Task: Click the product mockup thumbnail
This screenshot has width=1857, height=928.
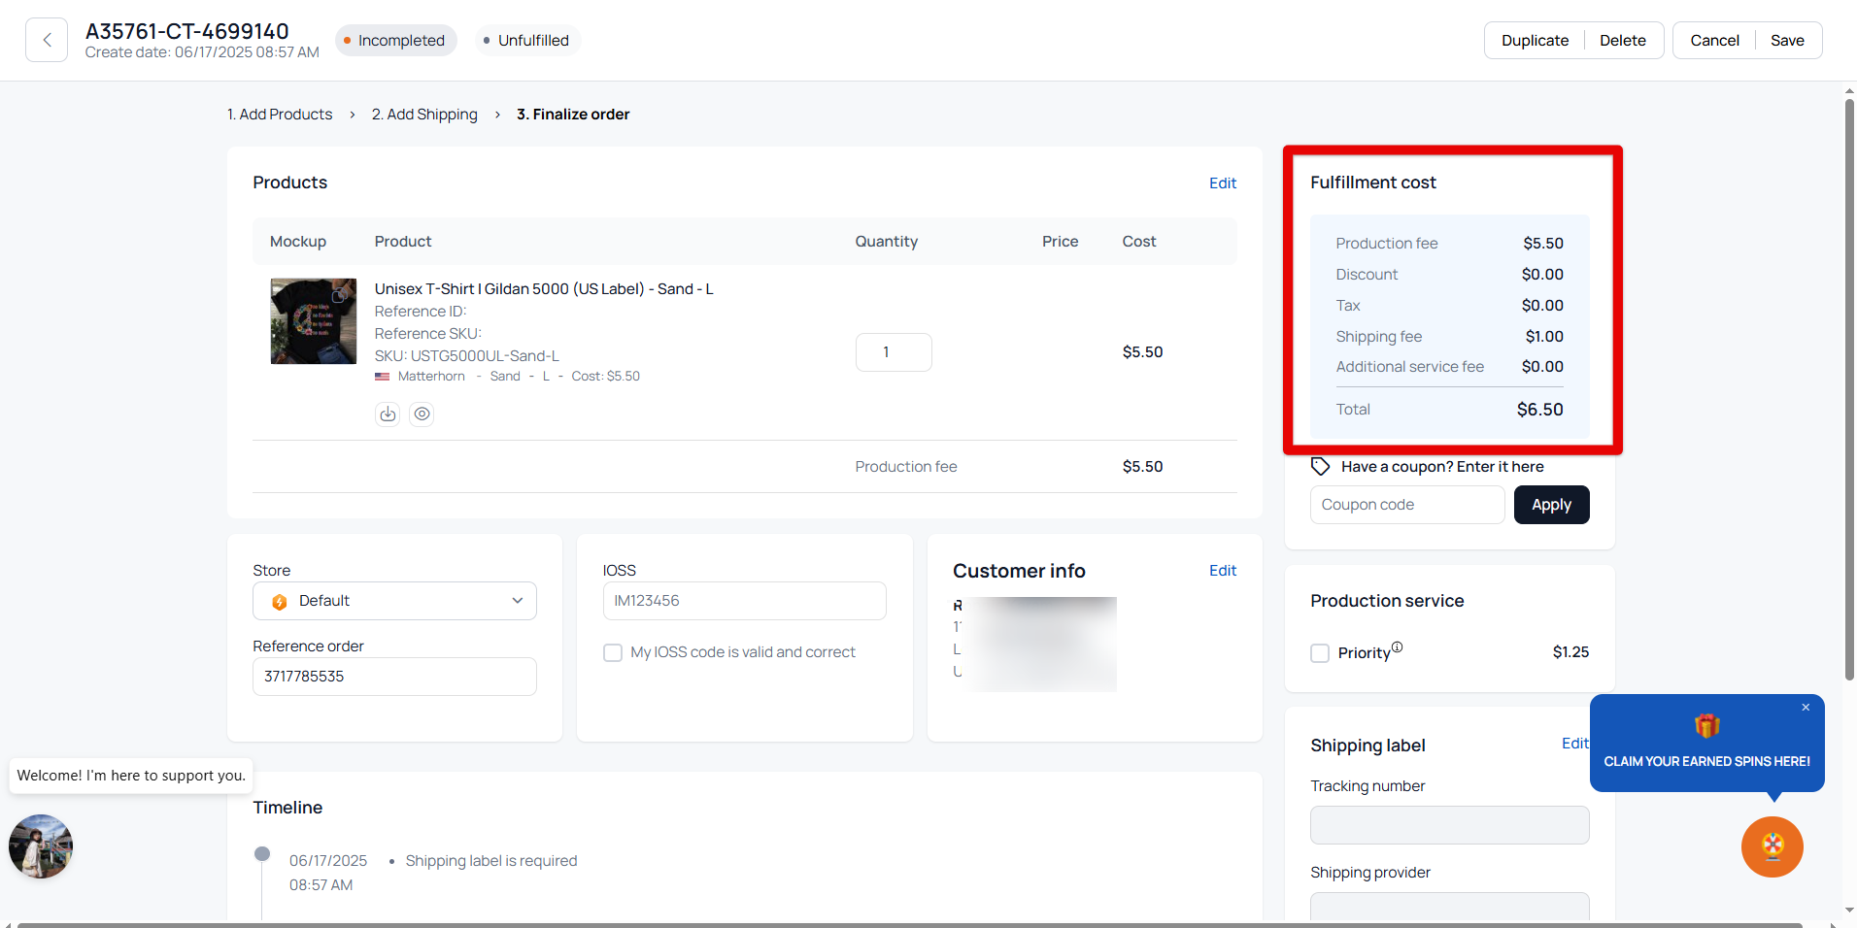Action: 313,321
